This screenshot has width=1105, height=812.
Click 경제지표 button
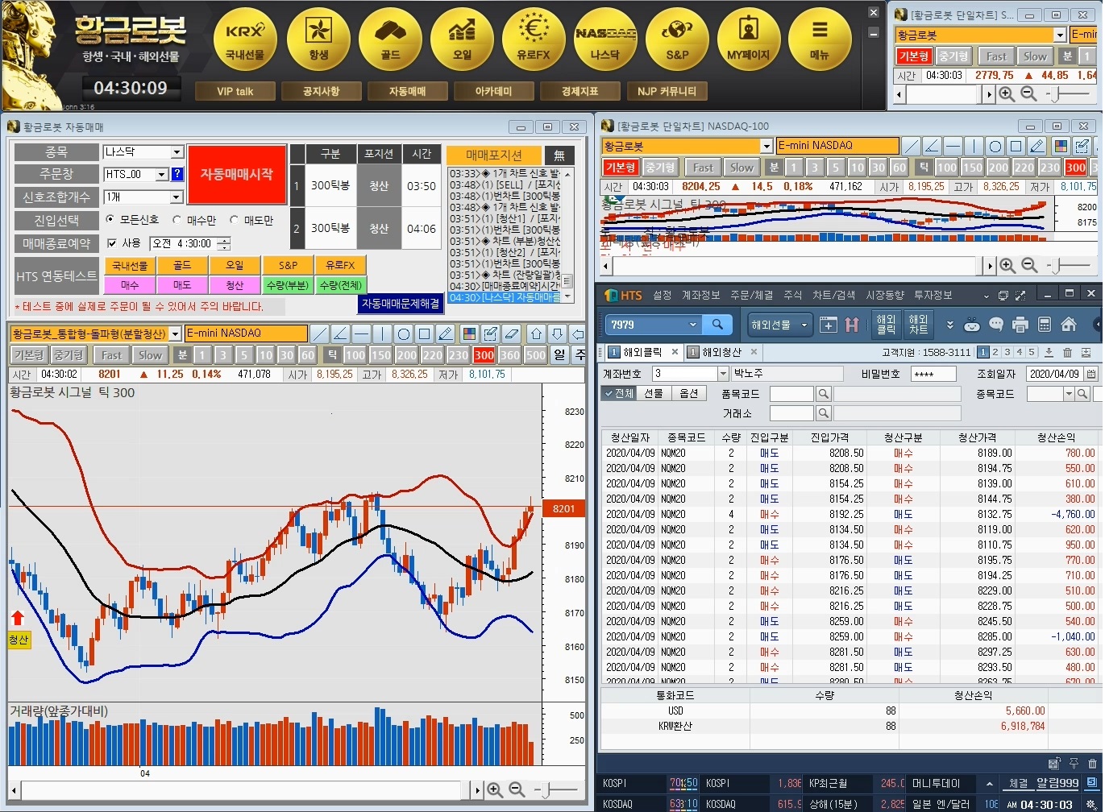[x=580, y=91]
